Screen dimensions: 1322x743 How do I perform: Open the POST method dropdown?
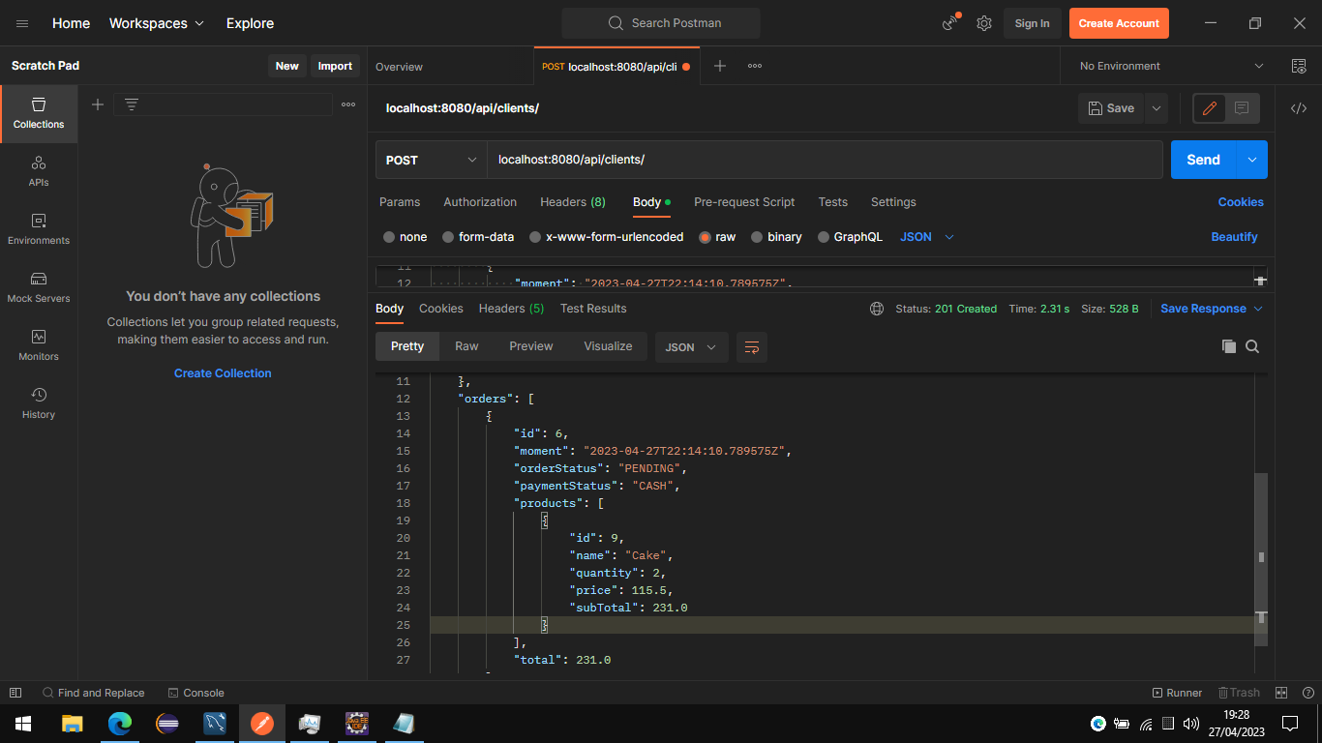(x=432, y=160)
